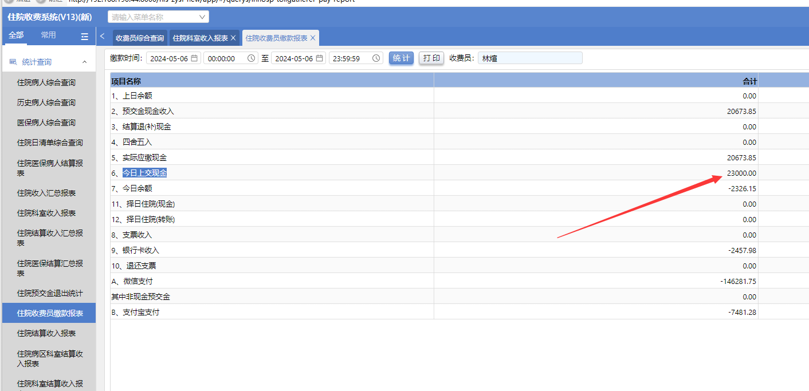The image size is (809, 391).
Task: Select row 6、今日上交现金
Action: [460, 173]
